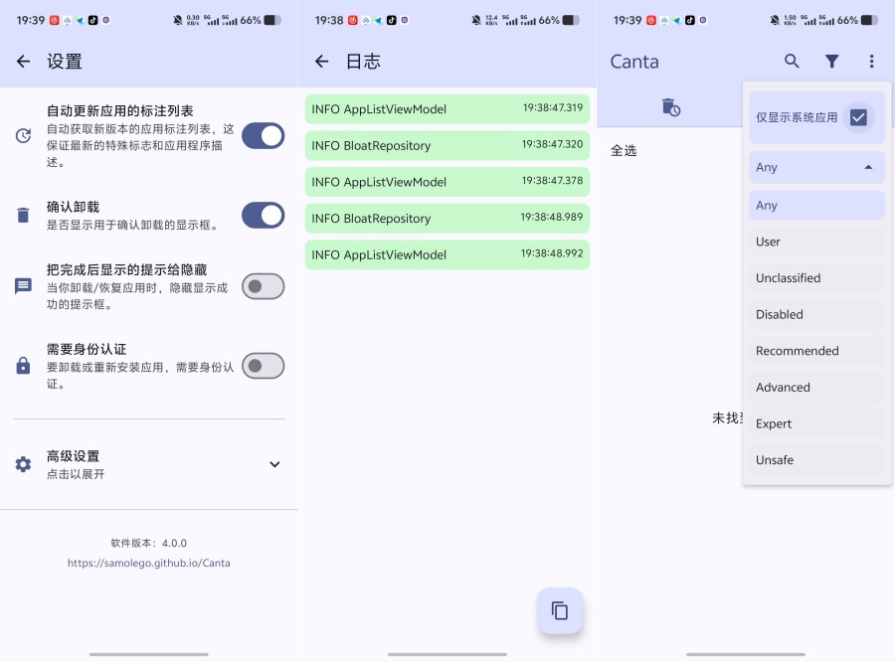895x662 pixels.
Task: Select Disabled filter option
Action: point(816,315)
